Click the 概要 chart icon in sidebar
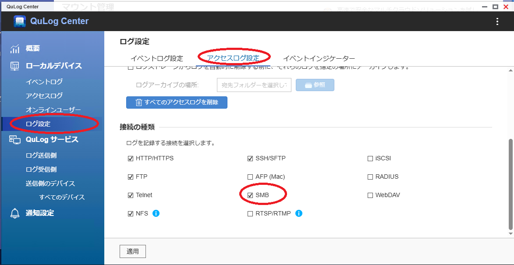Image resolution: width=514 pixels, height=265 pixels. [x=15, y=49]
